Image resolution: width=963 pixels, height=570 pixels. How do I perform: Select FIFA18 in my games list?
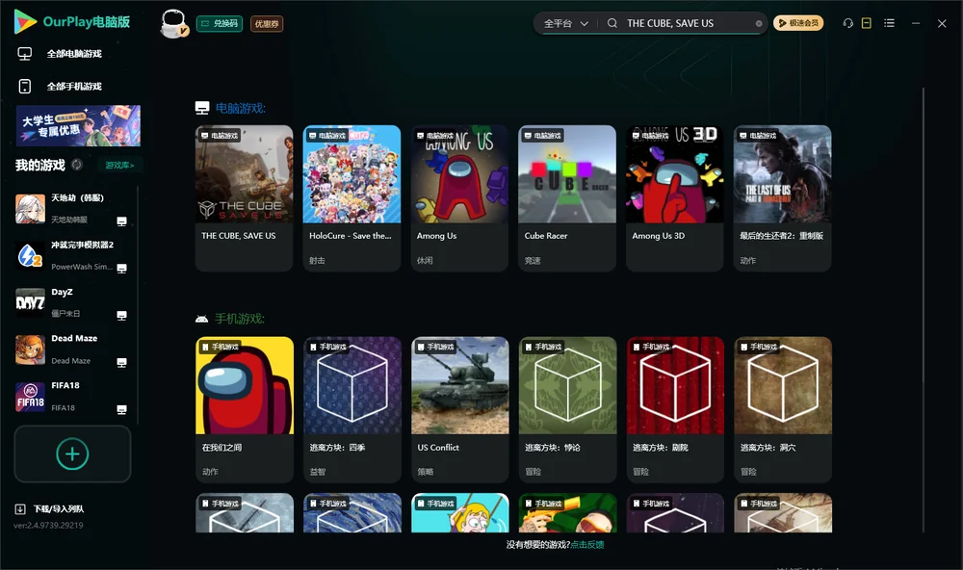[x=72, y=397]
